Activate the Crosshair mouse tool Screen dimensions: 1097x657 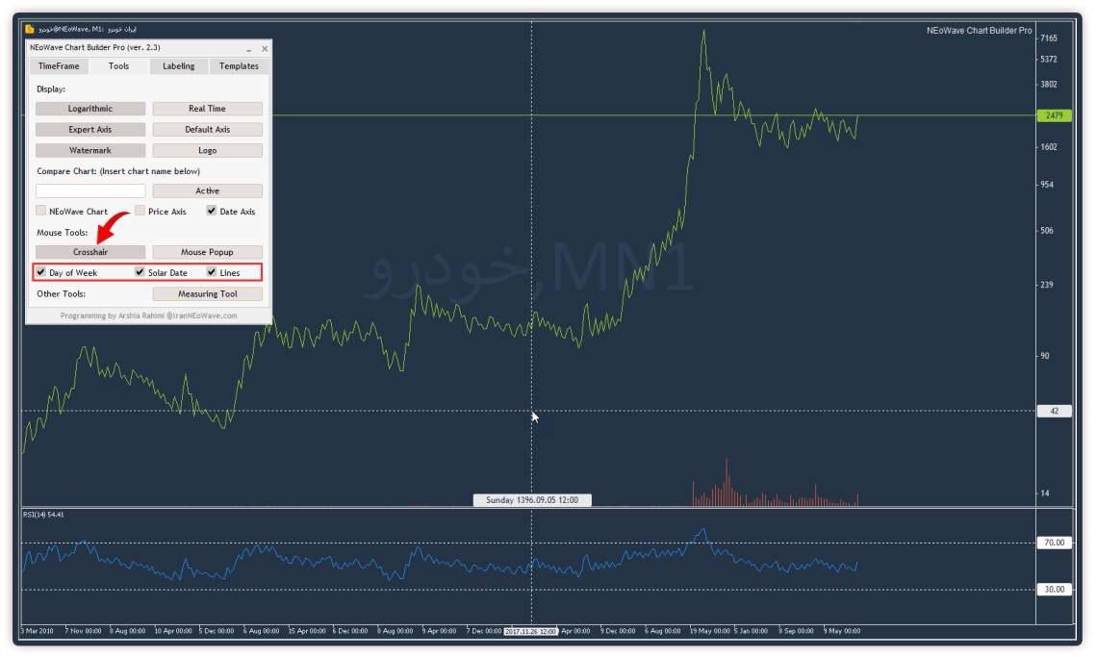click(x=90, y=252)
